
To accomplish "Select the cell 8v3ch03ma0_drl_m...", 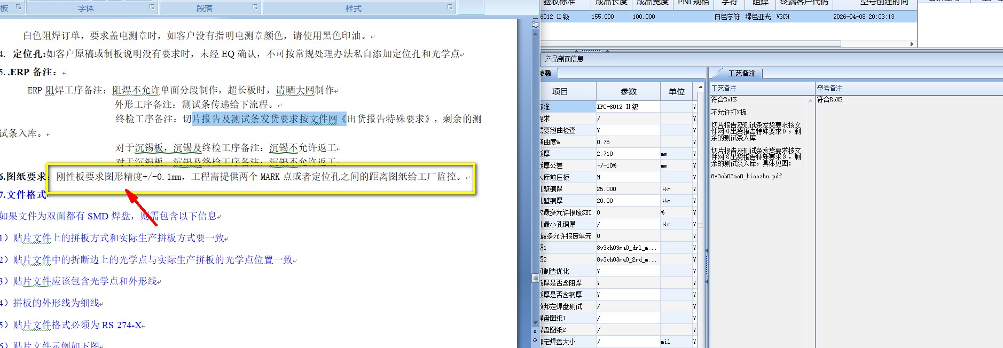I will [x=628, y=248].
